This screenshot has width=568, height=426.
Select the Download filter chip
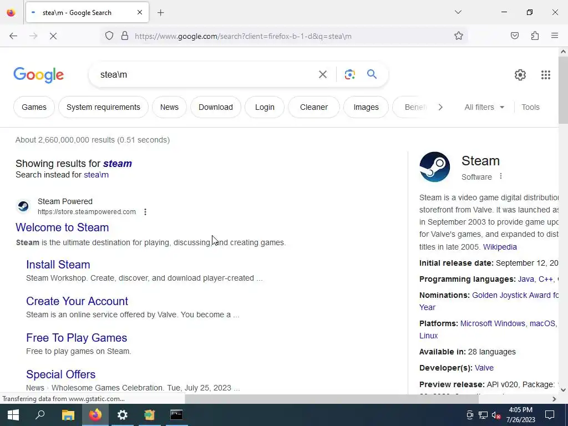(x=216, y=107)
